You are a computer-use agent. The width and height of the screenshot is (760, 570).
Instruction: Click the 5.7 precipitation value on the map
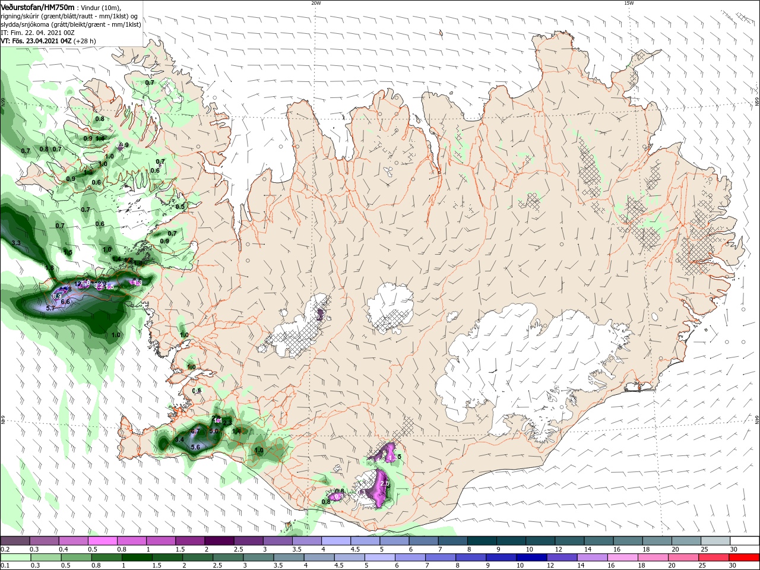pos(50,308)
